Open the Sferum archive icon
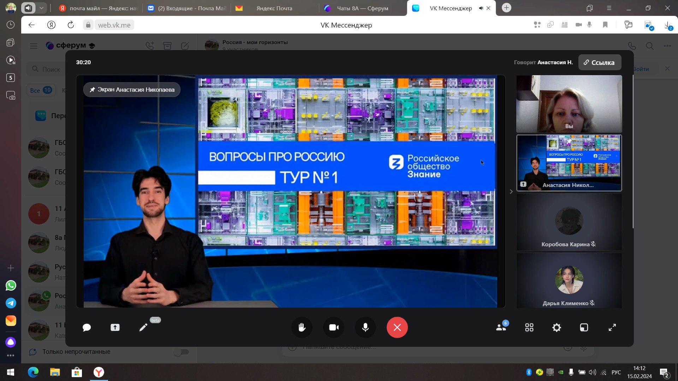The width and height of the screenshot is (678, 381). [167, 46]
